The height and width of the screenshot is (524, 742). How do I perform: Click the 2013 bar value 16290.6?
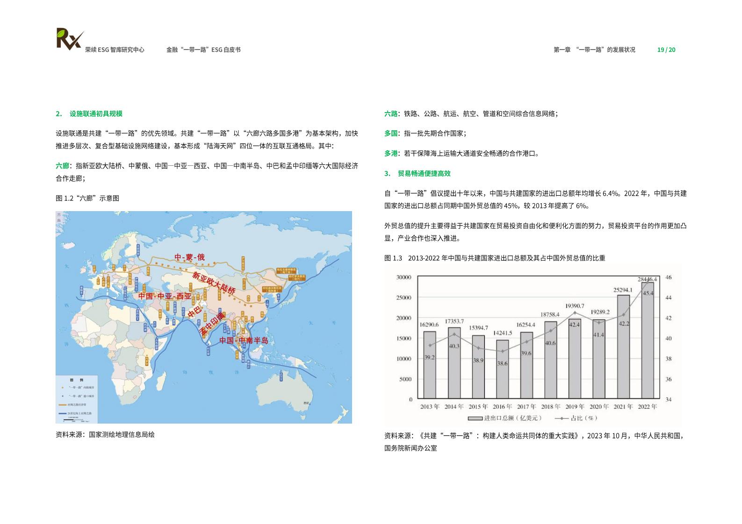pos(429,325)
